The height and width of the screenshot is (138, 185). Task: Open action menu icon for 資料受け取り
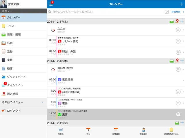coord(178,69)
